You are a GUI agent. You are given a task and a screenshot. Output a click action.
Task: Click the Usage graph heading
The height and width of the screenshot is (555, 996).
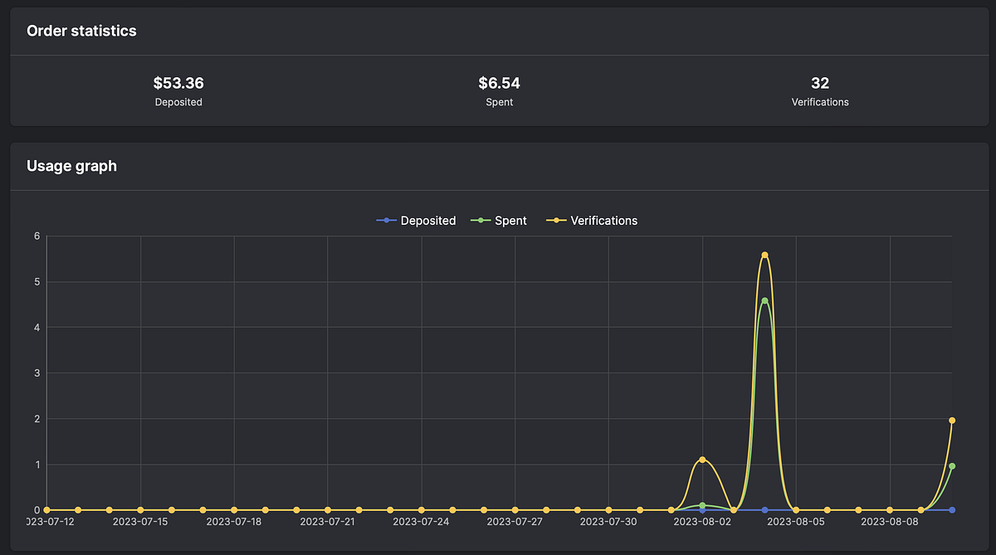(71, 166)
